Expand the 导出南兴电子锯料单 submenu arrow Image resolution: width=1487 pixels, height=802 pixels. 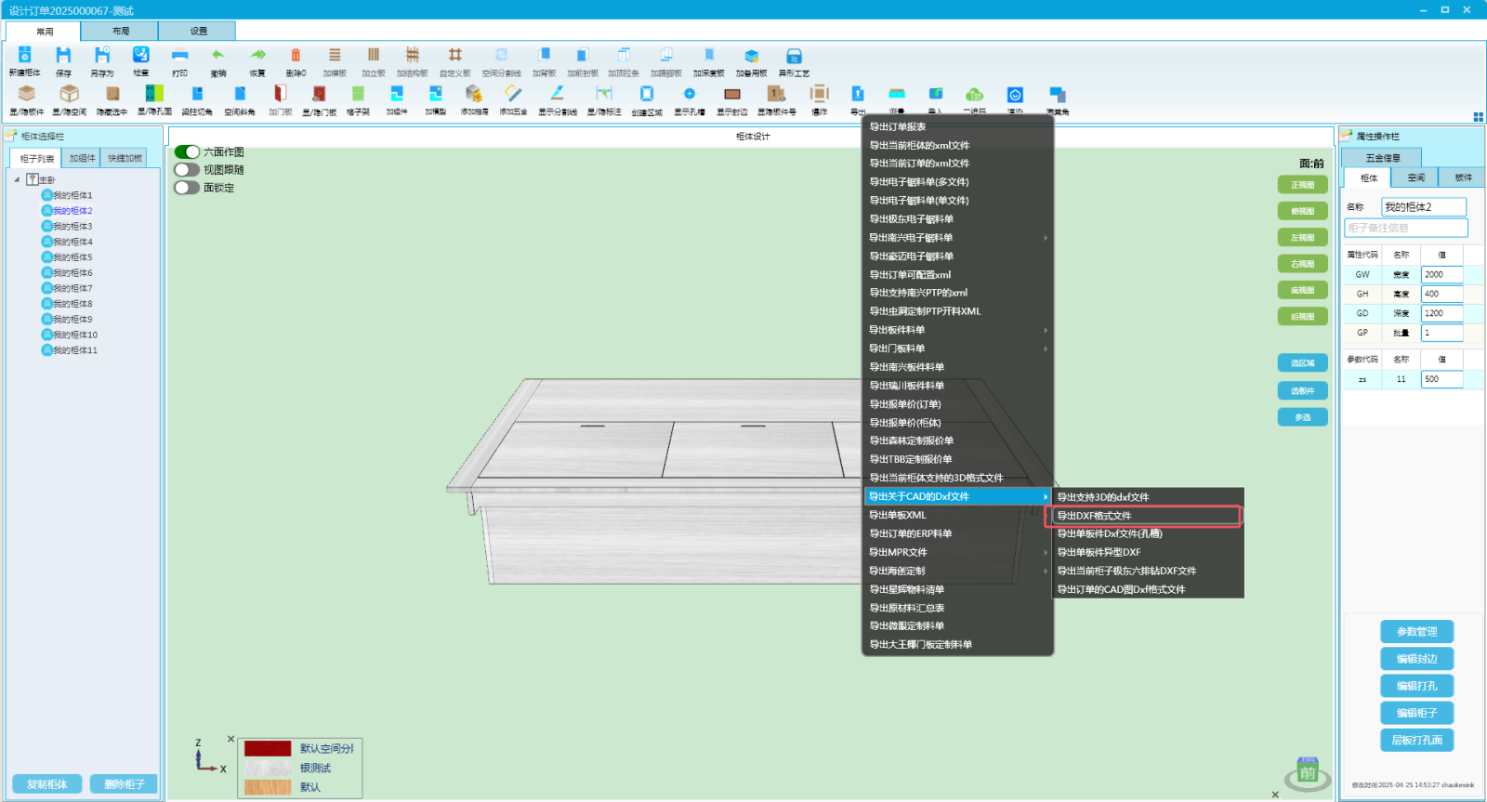(1046, 238)
